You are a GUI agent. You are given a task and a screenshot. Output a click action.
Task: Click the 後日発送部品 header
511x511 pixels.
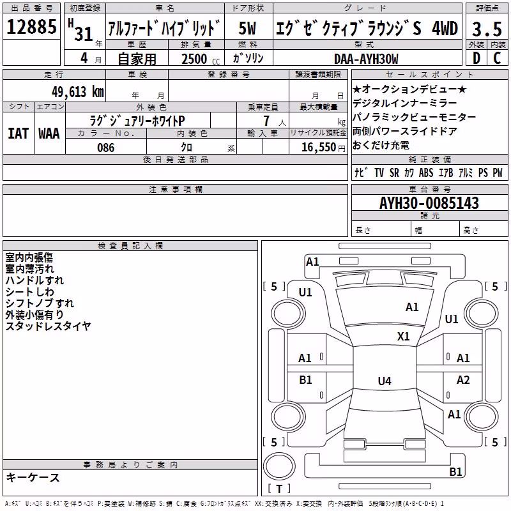(x=175, y=159)
